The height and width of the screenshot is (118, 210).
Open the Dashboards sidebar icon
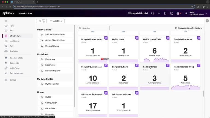pyautogui.click(x=6, y=63)
